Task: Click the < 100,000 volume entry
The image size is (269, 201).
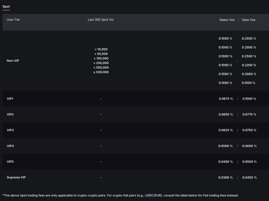Action: click(101, 58)
